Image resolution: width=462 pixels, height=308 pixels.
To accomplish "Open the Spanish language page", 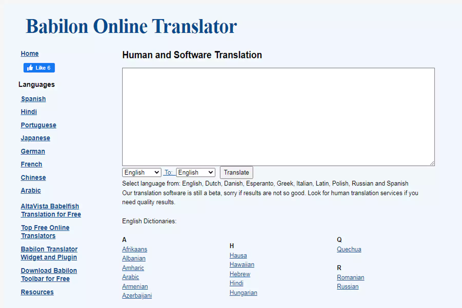I will [33, 99].
